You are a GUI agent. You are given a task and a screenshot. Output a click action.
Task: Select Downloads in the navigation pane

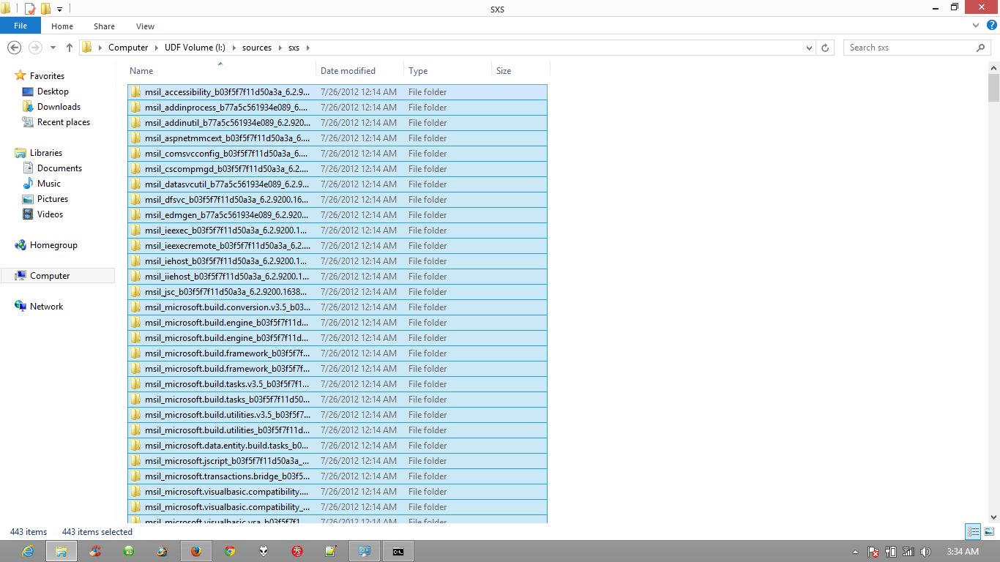pos(59,107)
